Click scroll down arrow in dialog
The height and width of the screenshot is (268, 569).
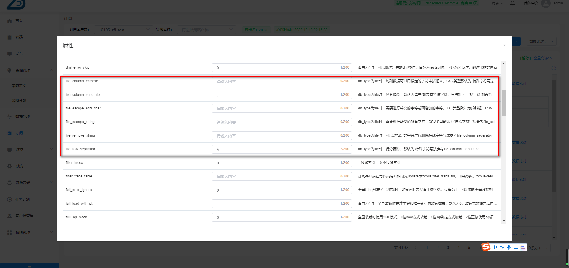coord(504,221)
